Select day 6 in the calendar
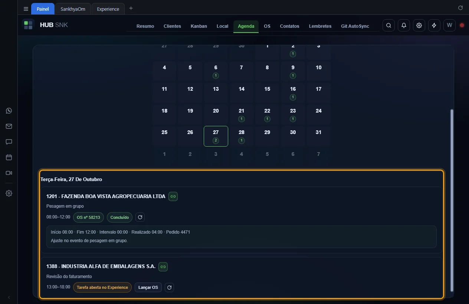The height and width of the screenshot is (304, 469). point(216,71)
